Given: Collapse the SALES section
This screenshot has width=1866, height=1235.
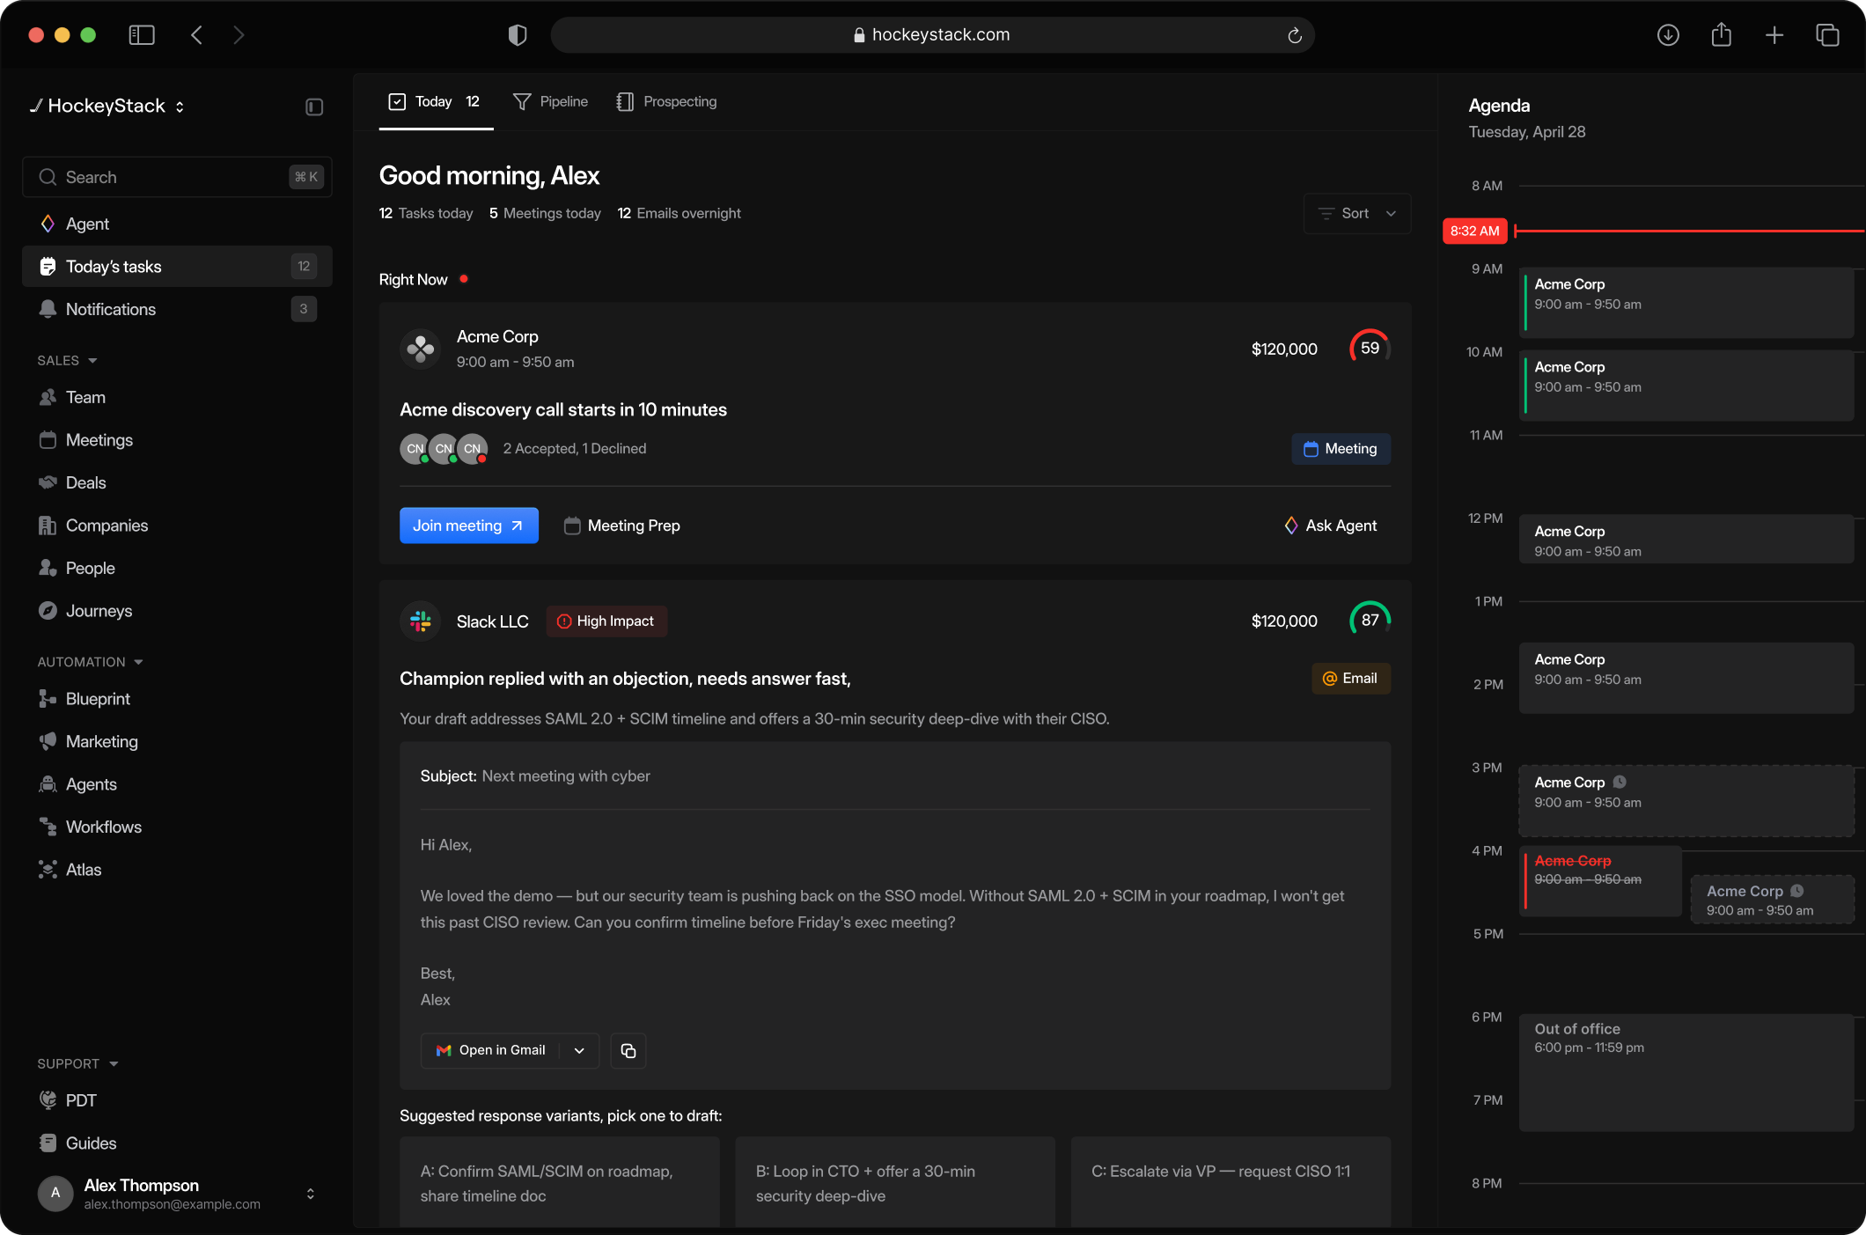Looking at the screenshot, I should pyautogui.click(x=67, y=361).
